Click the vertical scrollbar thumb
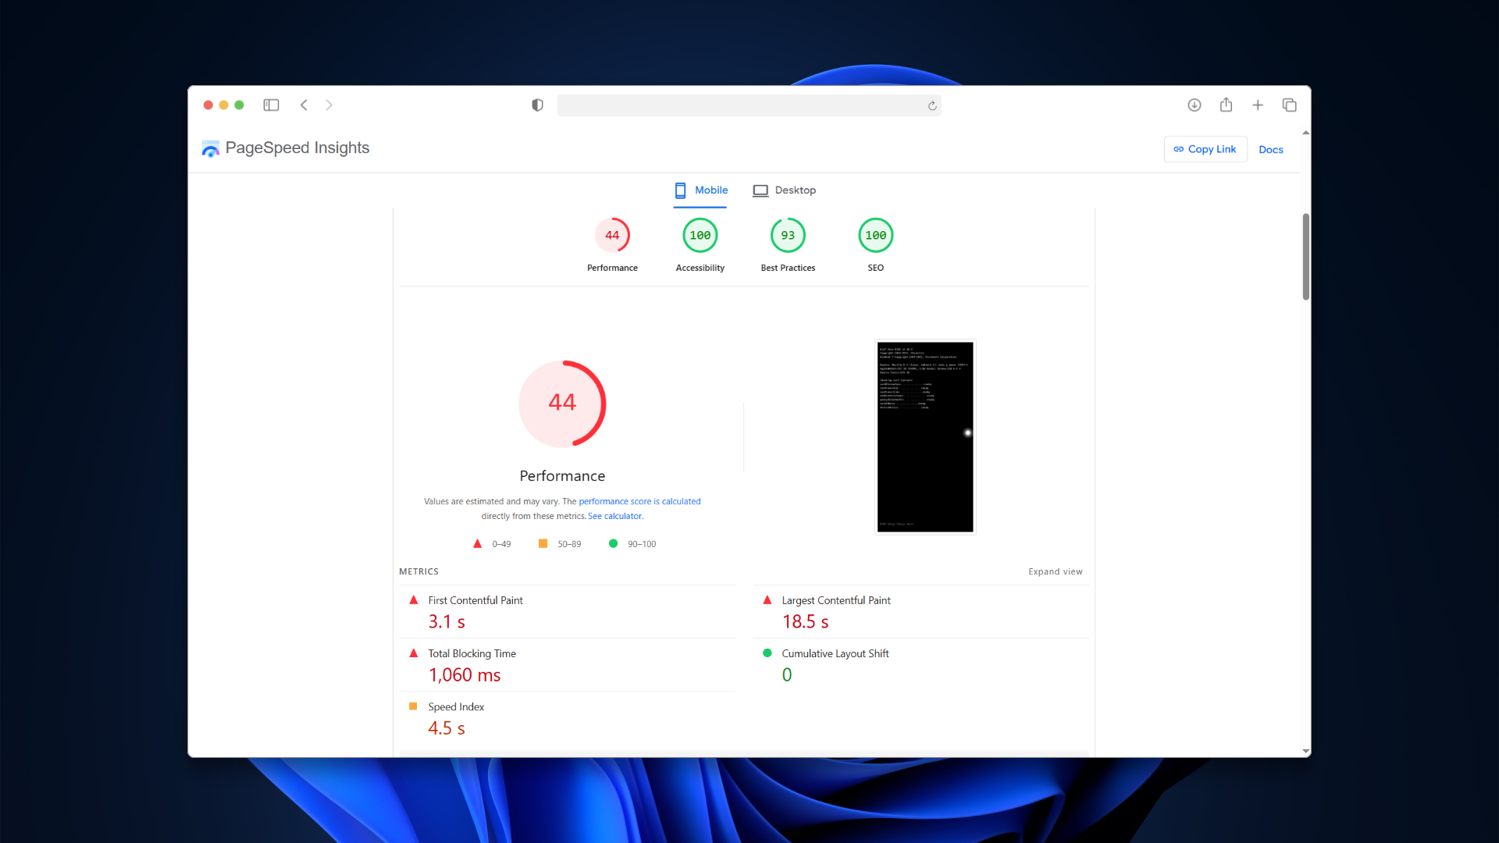The image size is (1499, 843). coord(1305,255)
